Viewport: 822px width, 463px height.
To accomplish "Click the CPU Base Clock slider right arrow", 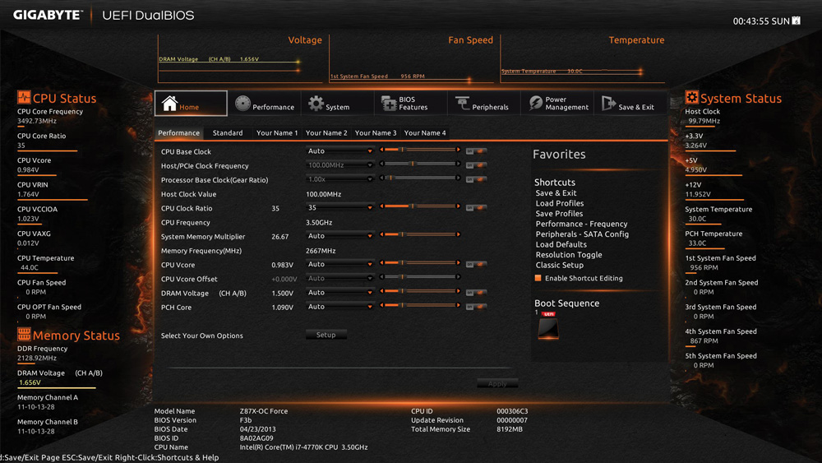I will point(458,150).
